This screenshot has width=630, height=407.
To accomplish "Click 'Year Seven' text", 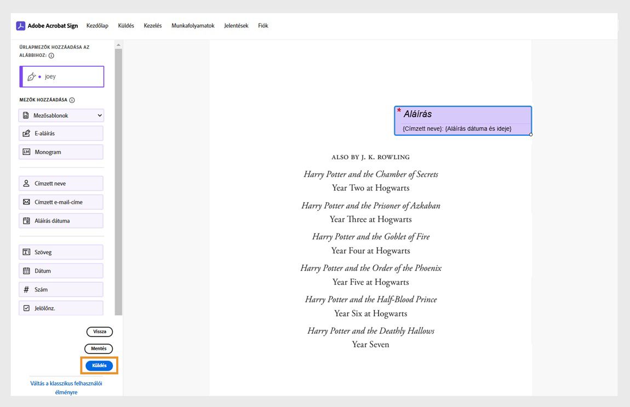I will 371,345.
